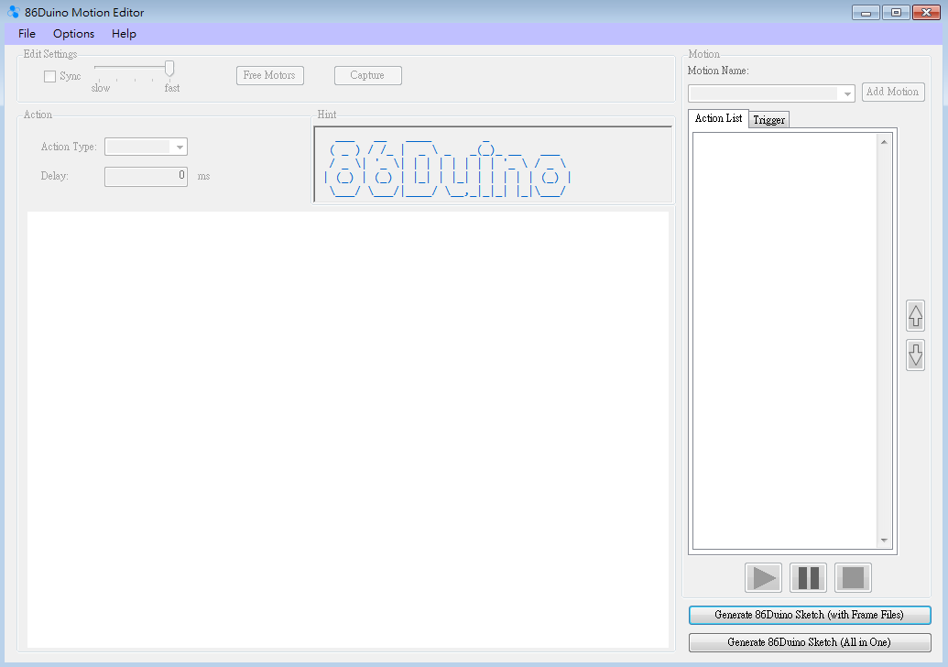
Task: Click the Capture button
Action: 367,76
